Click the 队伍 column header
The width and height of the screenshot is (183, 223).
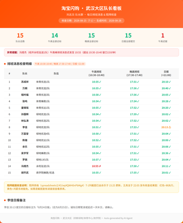[x=56, y=74]
